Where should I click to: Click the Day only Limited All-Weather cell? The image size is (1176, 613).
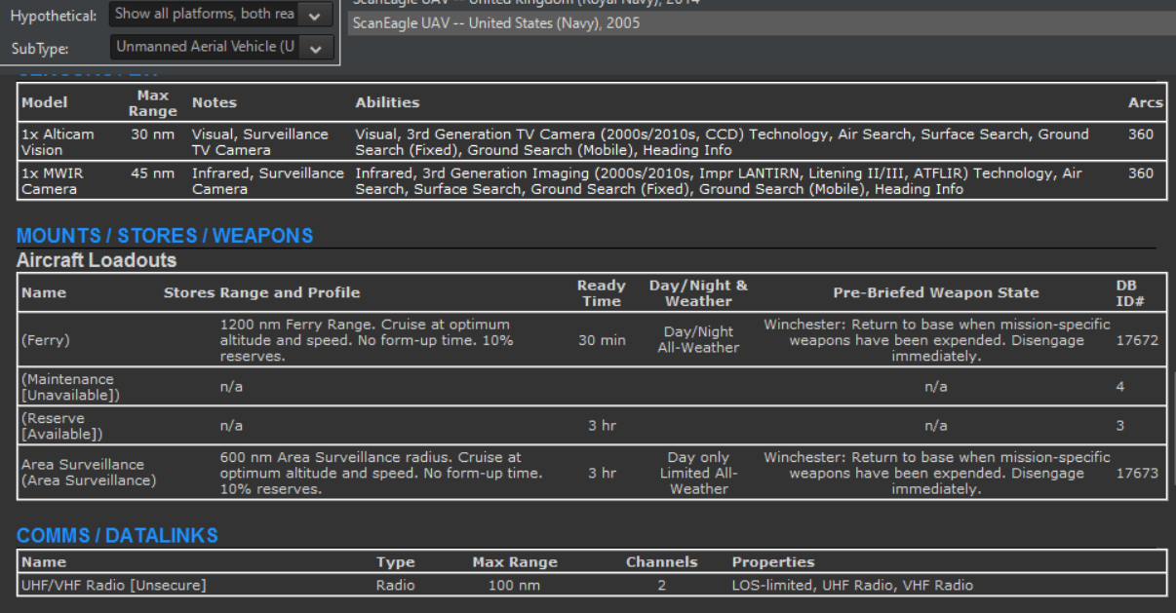(698, 473)
